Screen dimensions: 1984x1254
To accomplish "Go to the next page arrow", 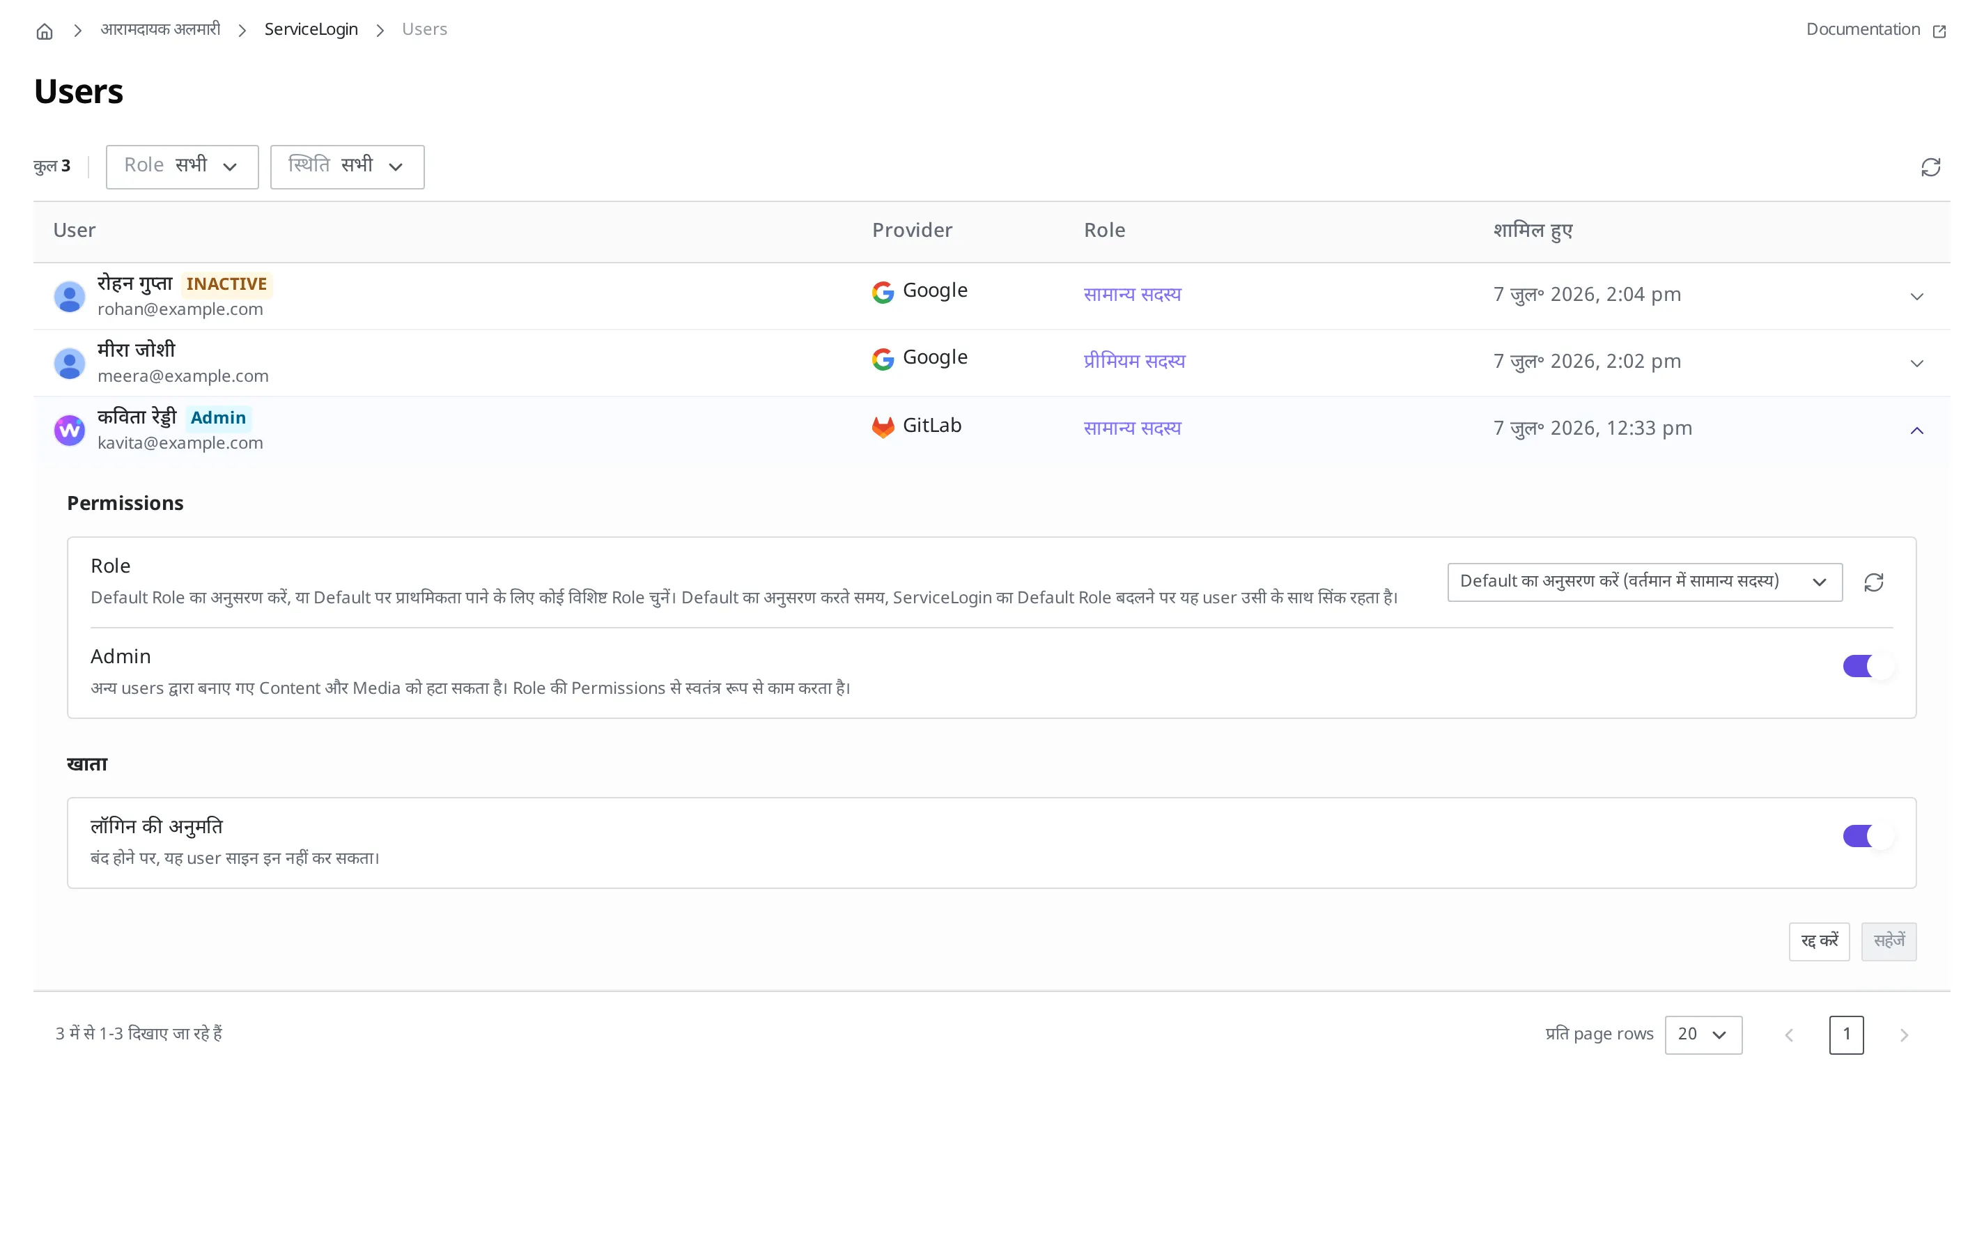I will point(1904,1035).
